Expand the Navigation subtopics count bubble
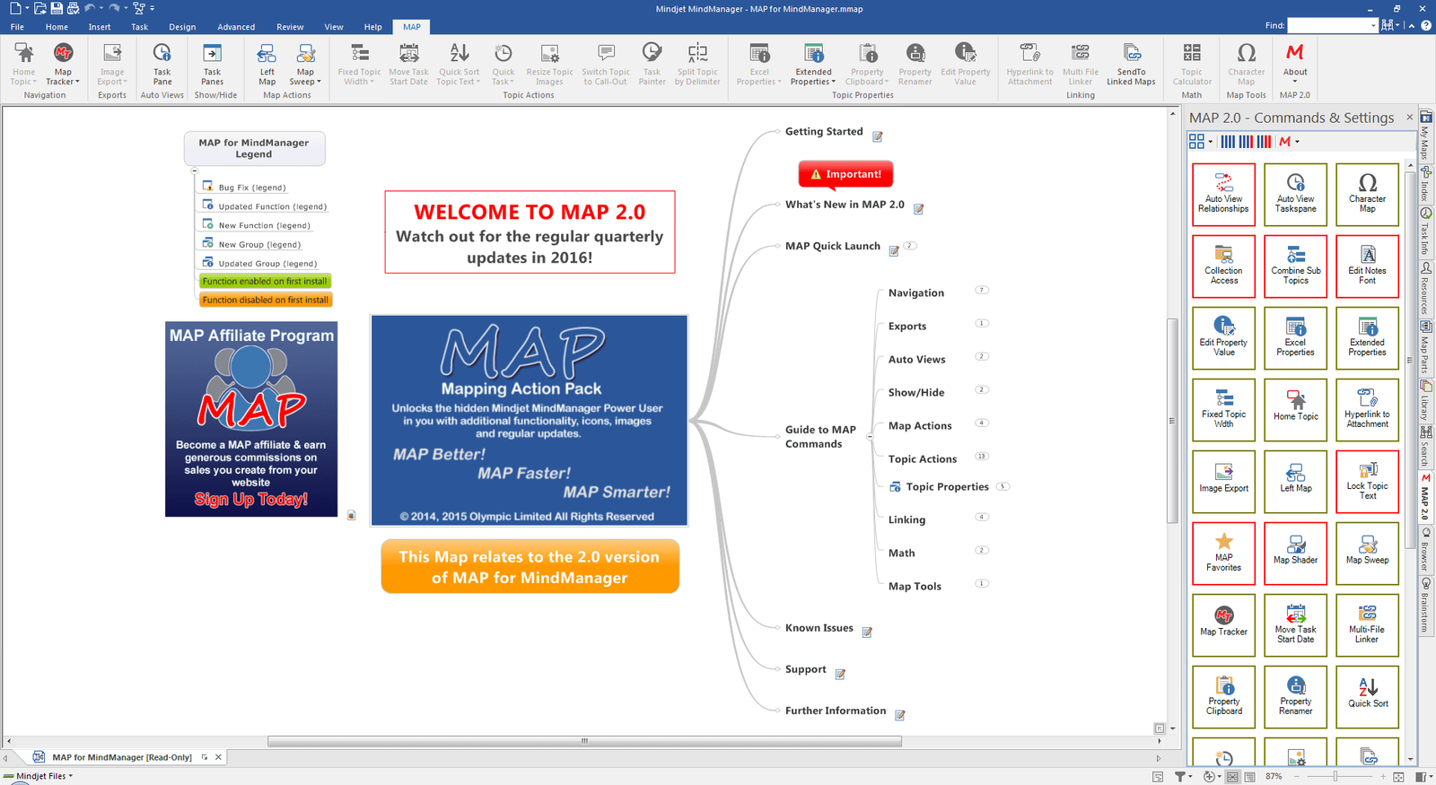The height and width of the screenshot is (785, 1436). point(982,290)
